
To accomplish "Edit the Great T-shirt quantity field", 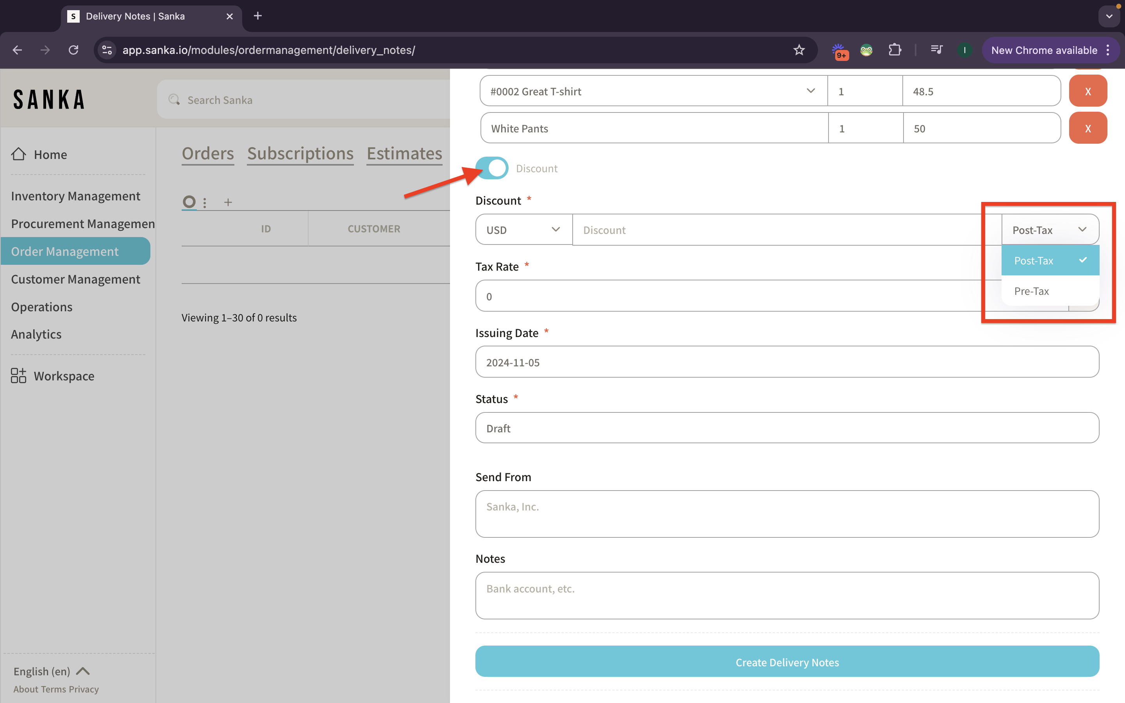I will [x=865, y=91].
